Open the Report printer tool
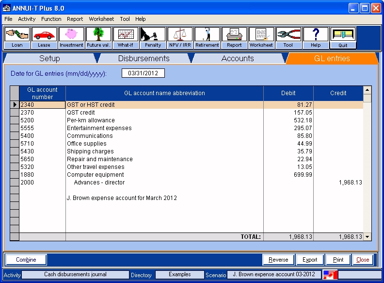The image size is (384, 283). pos(234,38)
